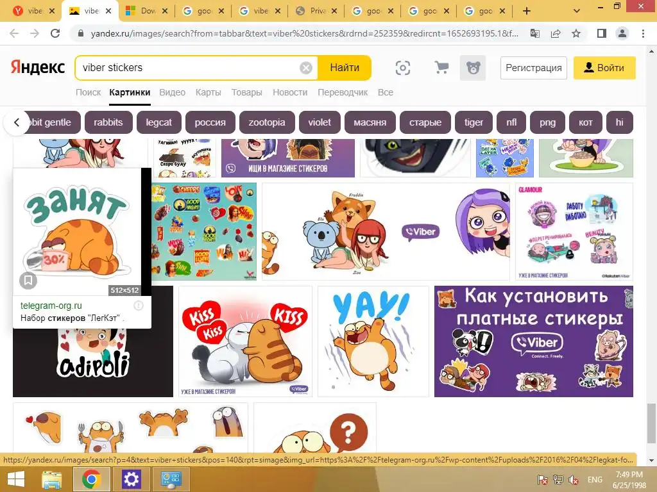Open File Explorer from taskbar
657x492 pixels.
pos(51,479)
